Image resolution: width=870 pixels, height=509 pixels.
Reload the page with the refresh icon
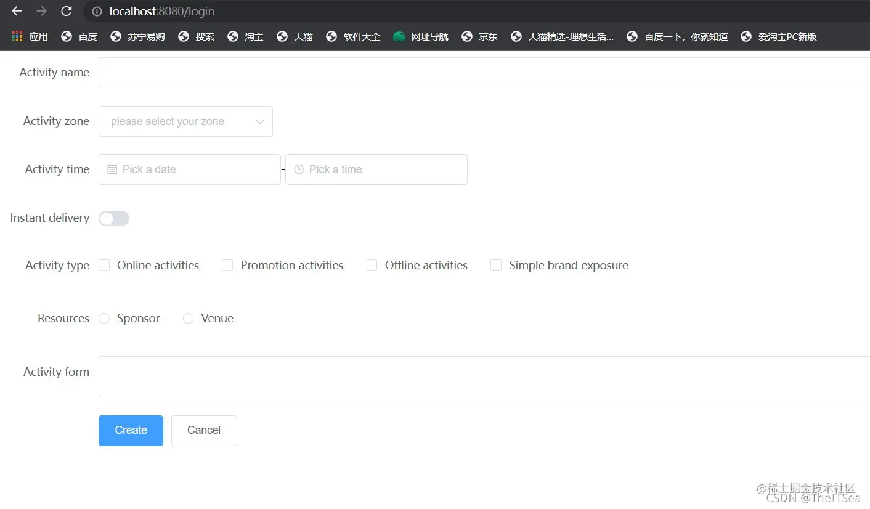pos(66,11)
